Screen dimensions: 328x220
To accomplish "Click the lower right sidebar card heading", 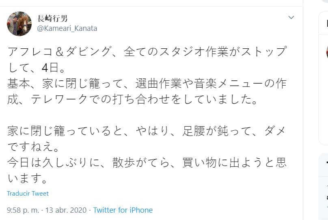I will [326, 163].
